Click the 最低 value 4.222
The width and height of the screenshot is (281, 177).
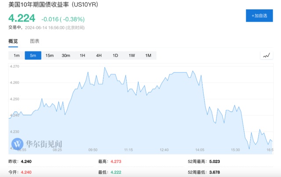(115, 173)
